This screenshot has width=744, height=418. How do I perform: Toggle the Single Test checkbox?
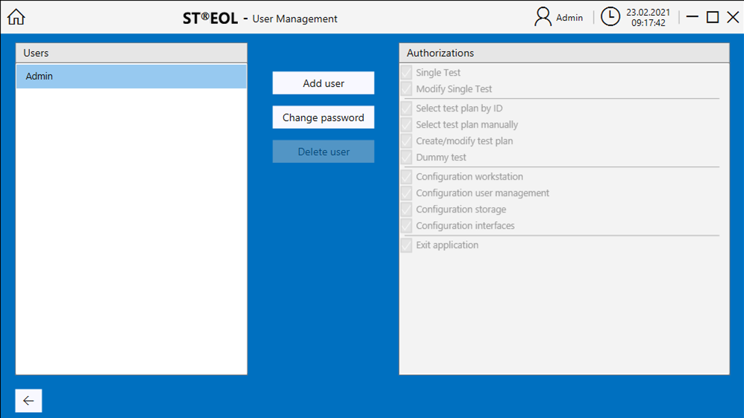click(x=406, y=73)
